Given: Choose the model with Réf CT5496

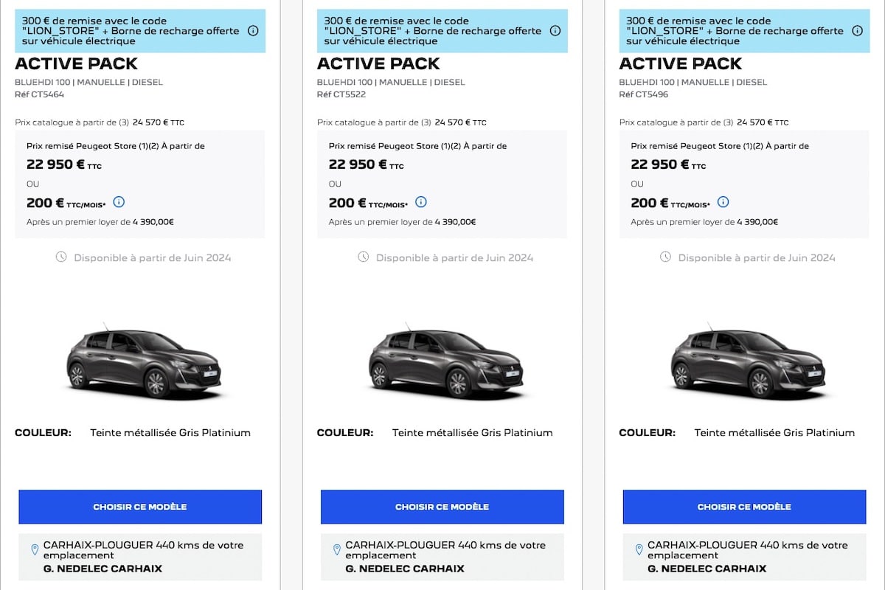Looking at the screenshot, I should tap(744, 507).
